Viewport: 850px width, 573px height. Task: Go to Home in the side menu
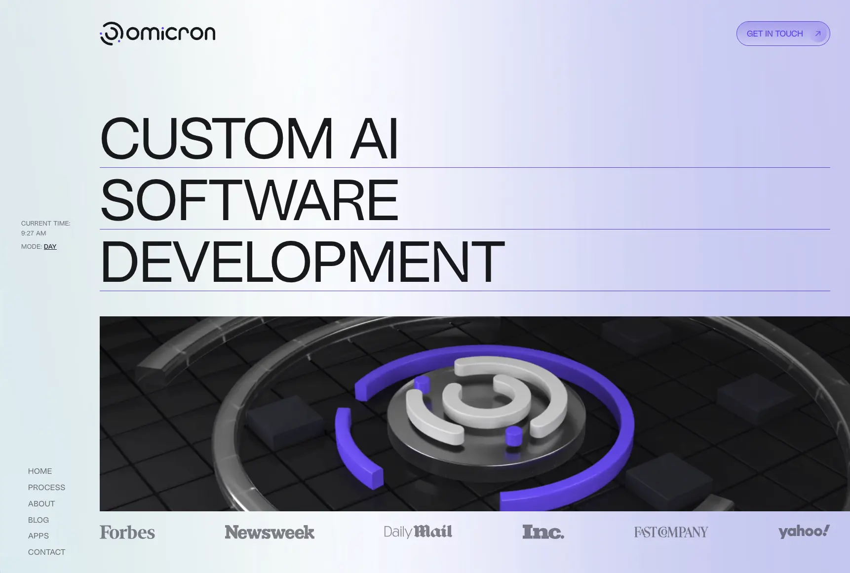tap(40, 471)
